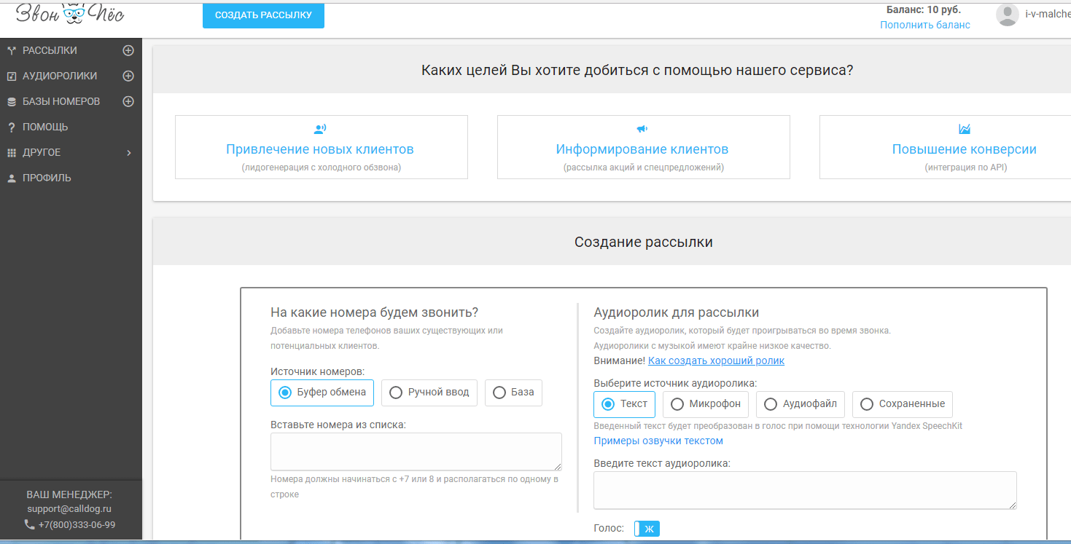Focus the Вставьте номера из списка field
Screen dimensions: 1071x544
pyautogui.click(x=416, y=452)
